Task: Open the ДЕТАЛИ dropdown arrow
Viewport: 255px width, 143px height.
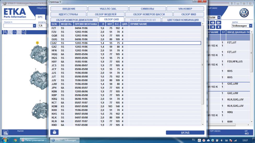Action: (x=219, y=17)
